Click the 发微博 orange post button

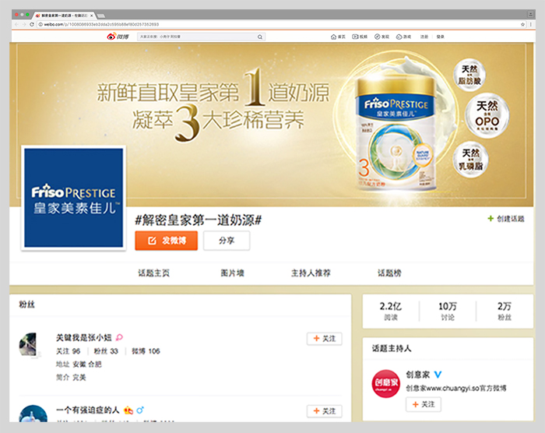click(166, 241)
